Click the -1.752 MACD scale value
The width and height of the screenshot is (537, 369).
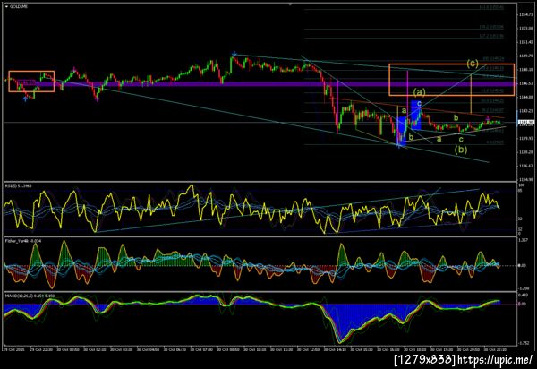coord(523,343)
